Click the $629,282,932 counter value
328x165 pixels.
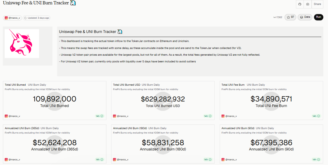point(163,99)
